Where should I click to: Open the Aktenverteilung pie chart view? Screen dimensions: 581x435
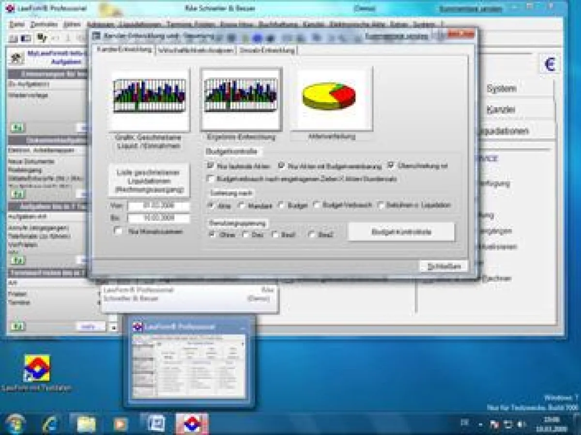point(330,97)
